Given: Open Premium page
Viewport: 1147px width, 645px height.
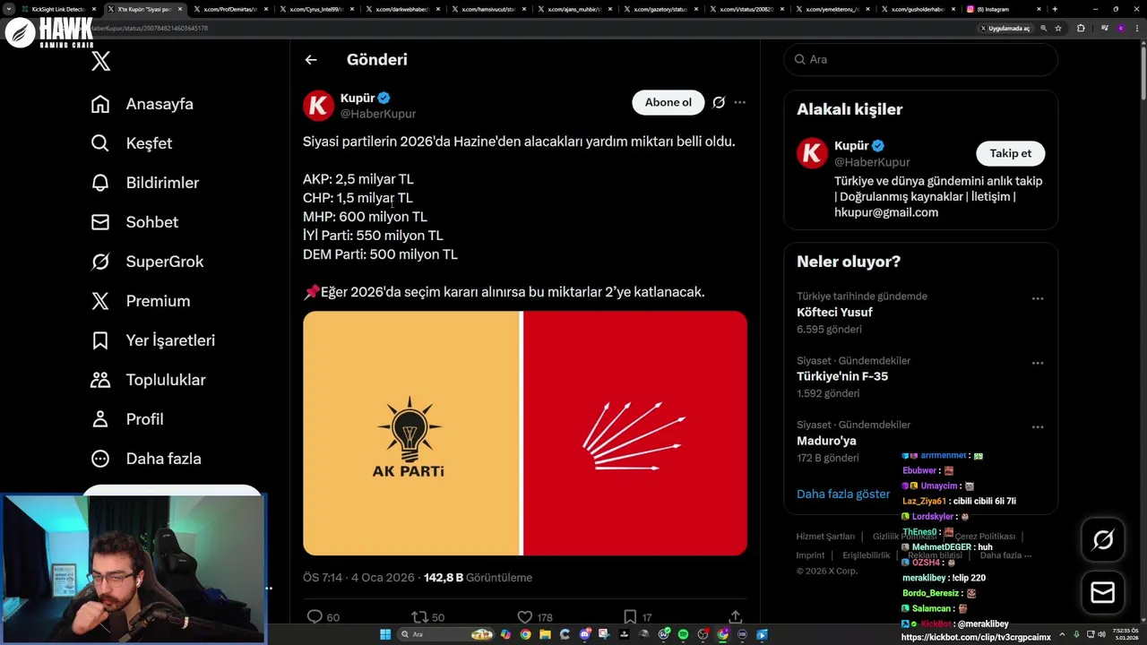Looking at the screenshot, I should [141, 301].
